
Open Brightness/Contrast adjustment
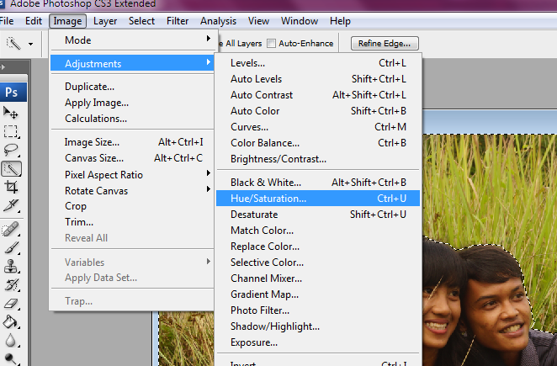point(318,159)
